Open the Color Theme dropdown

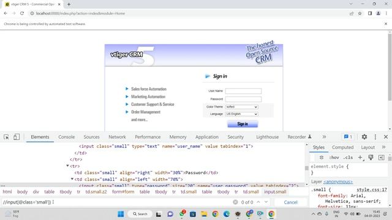(x=241, y=107)
